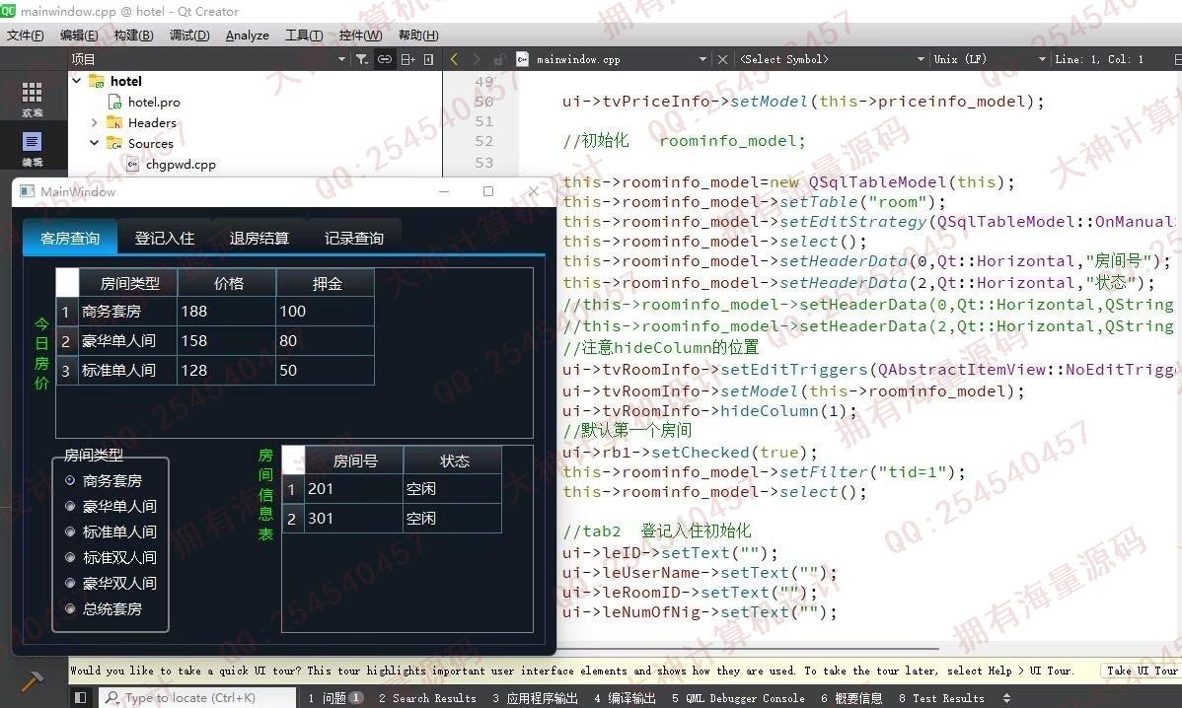Viewport: 1182px width, 708px height.
Task: Open the Unix (LF) line ending dropdown
Action: click(x=1042, y=59)
